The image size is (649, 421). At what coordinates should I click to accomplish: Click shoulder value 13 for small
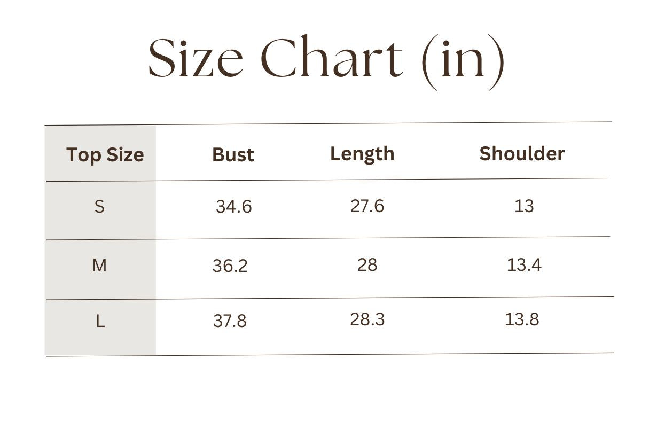524,206
